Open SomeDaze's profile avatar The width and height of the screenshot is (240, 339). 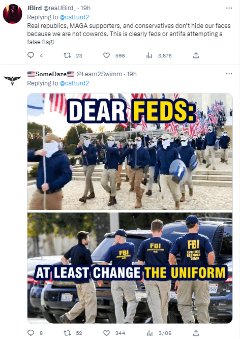pyautogui.click(x=13, y=80)
